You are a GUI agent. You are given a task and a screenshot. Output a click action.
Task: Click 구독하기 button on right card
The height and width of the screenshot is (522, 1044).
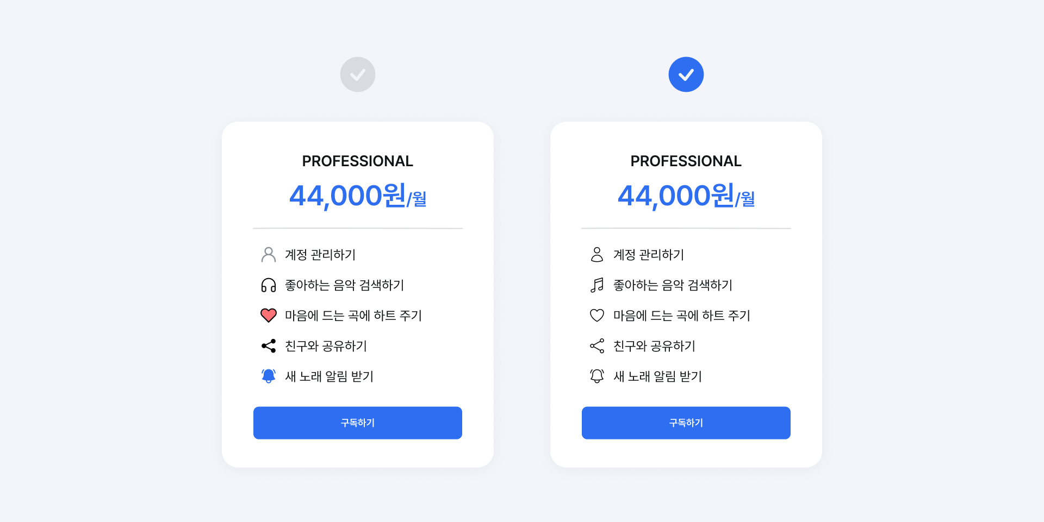pos(686,423)
